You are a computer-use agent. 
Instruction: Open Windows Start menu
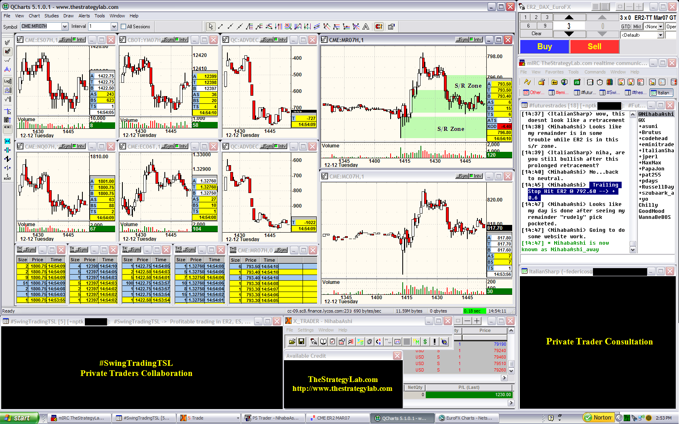(19, 418)
